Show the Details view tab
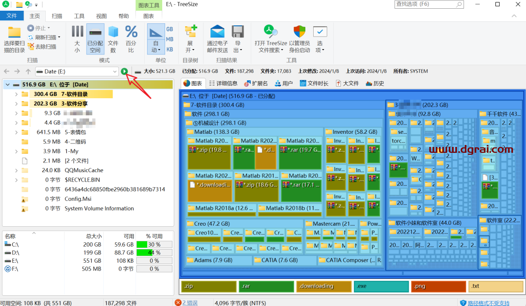 click(x=223, y=84)
